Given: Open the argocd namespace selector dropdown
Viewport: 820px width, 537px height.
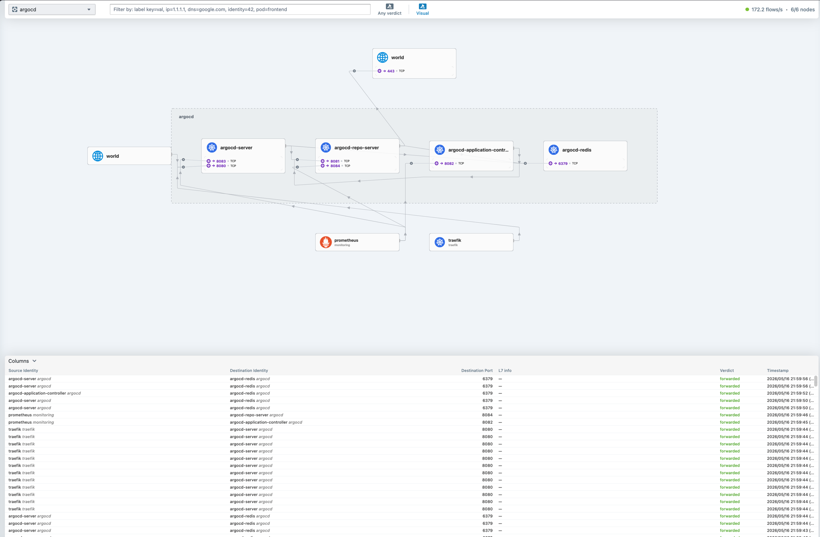Looking at the screenshot, I should click(x=52, y=9).
